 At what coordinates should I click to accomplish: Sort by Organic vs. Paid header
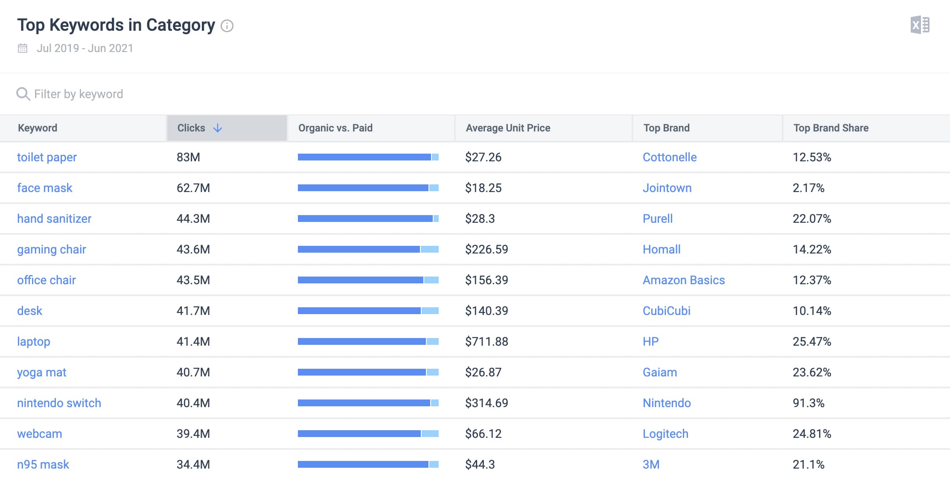[335, 128]
